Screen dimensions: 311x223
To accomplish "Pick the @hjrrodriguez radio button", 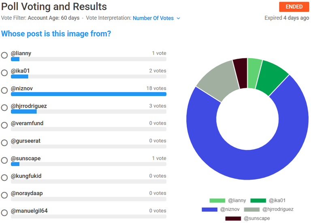I will [x=4, y=108].
